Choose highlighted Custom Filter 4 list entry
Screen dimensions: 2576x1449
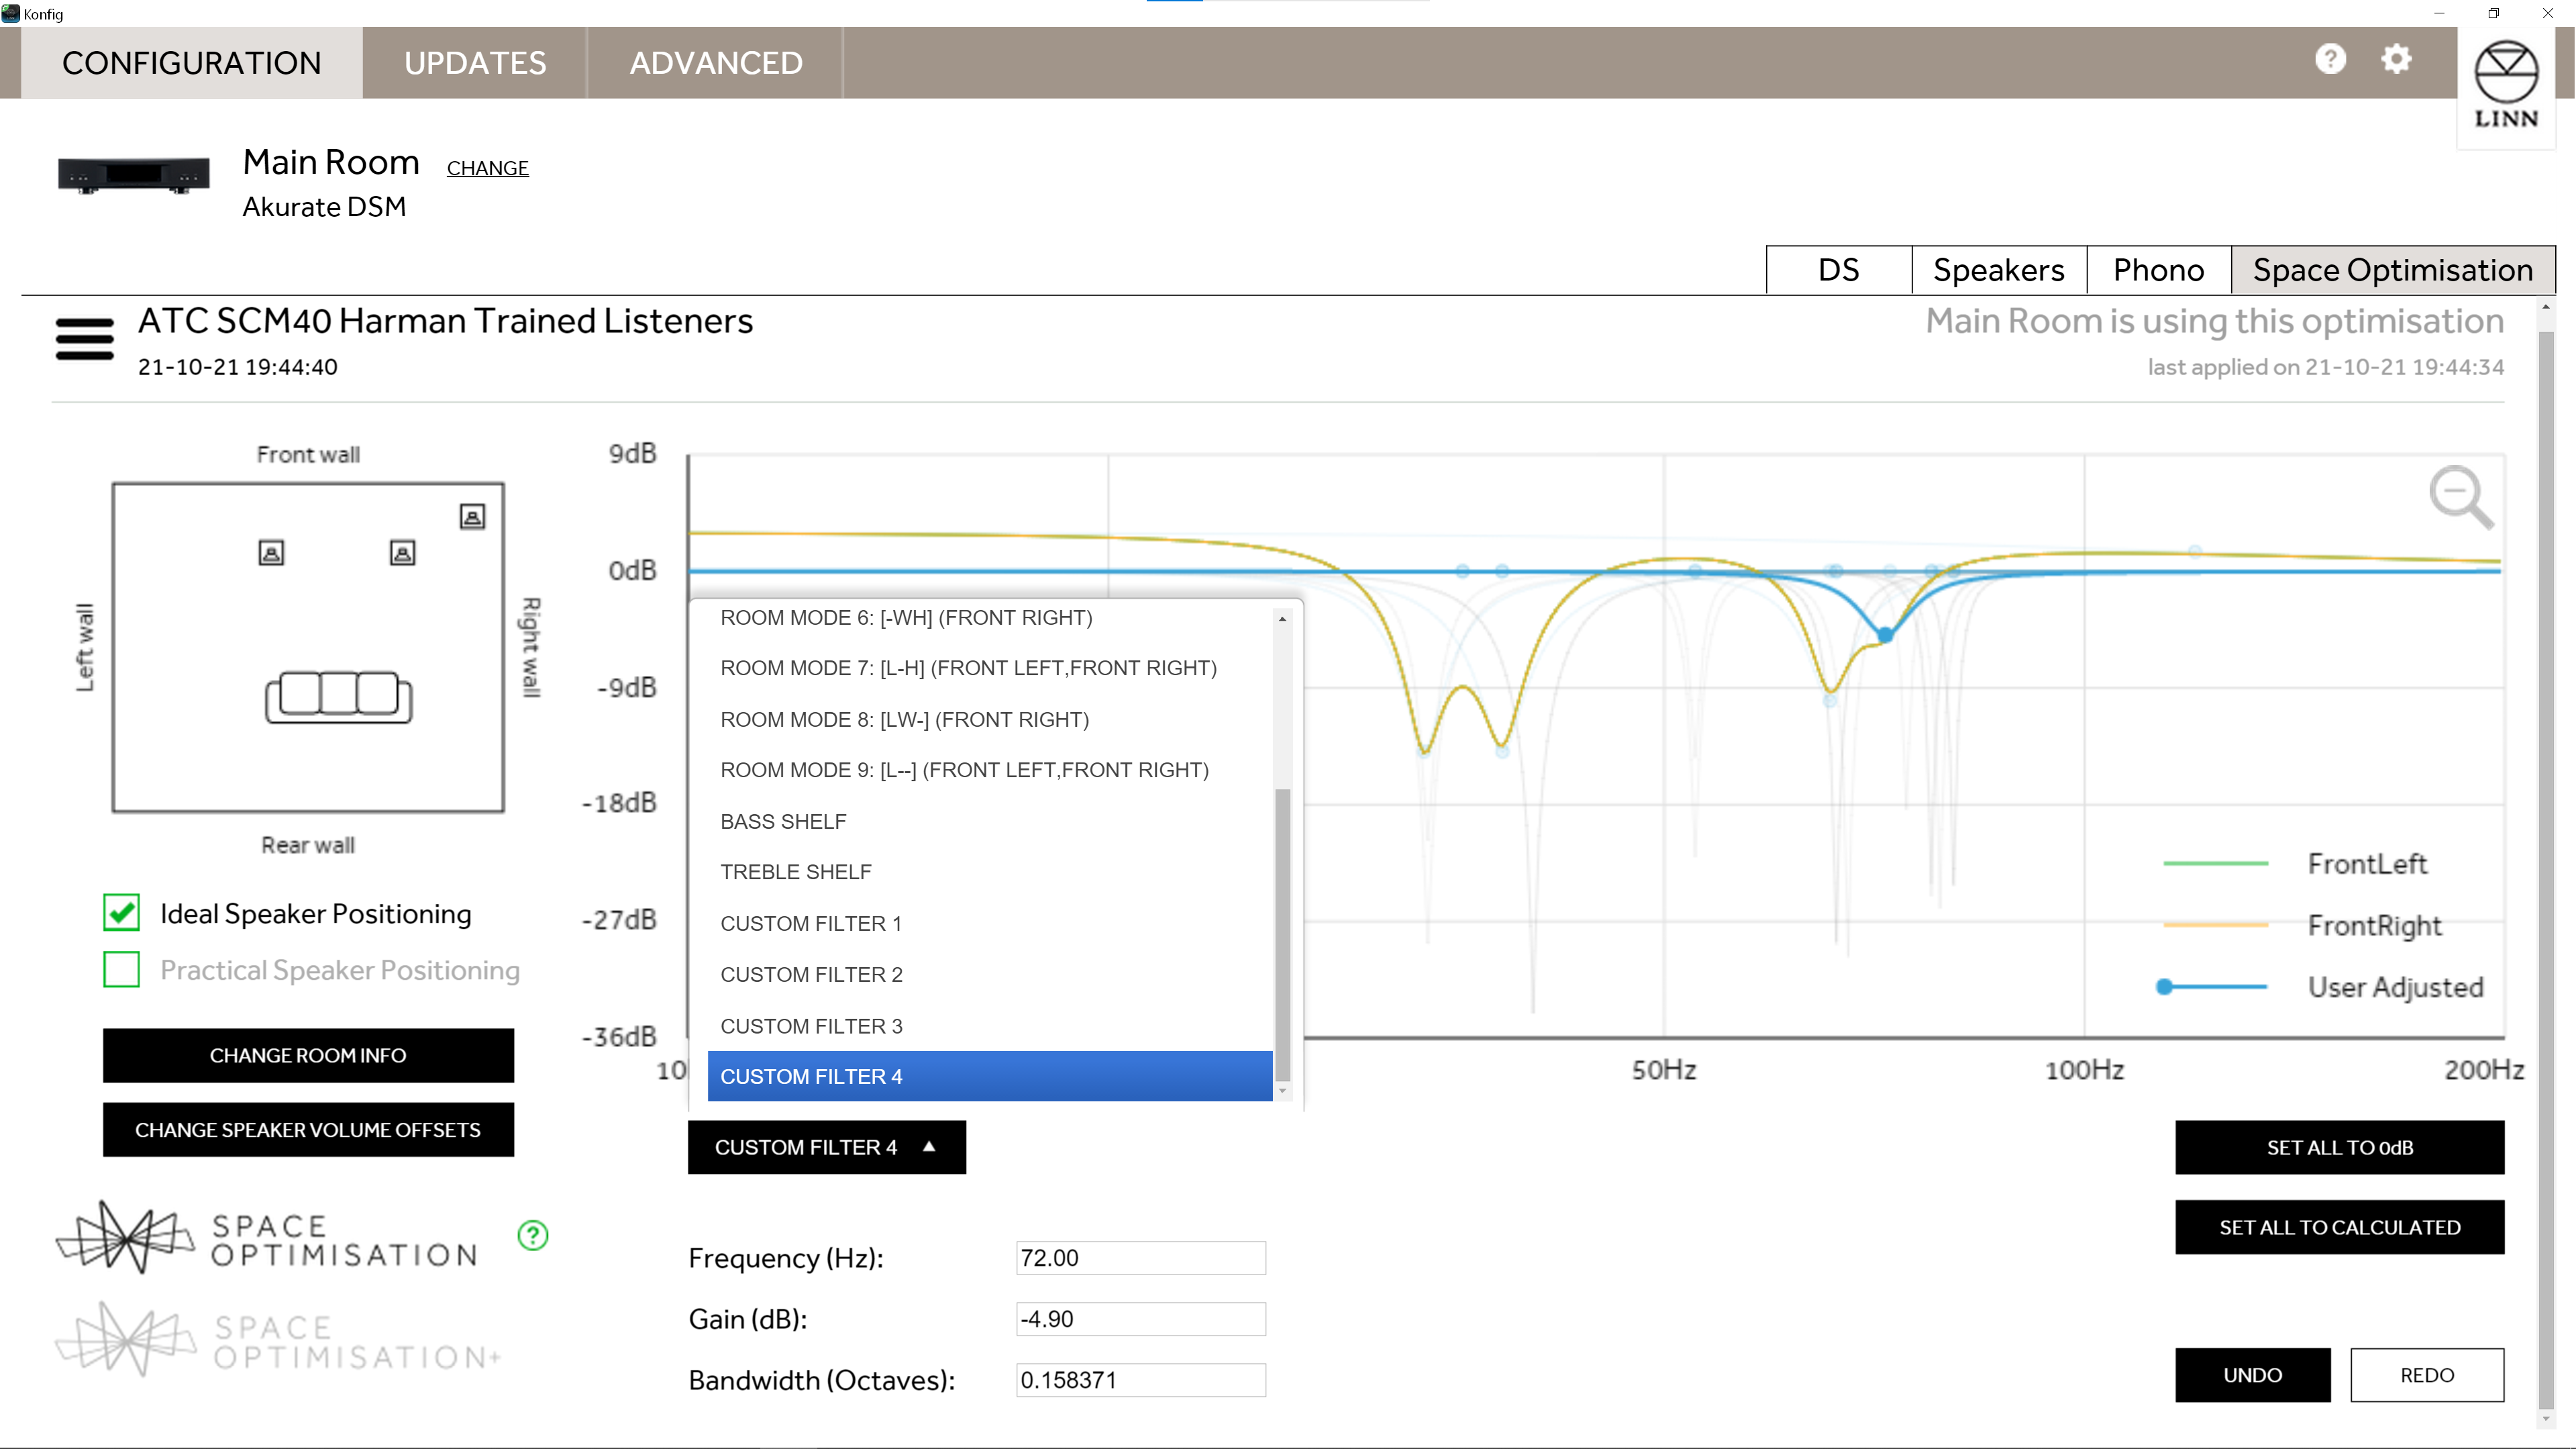(x=990, y=1077)
